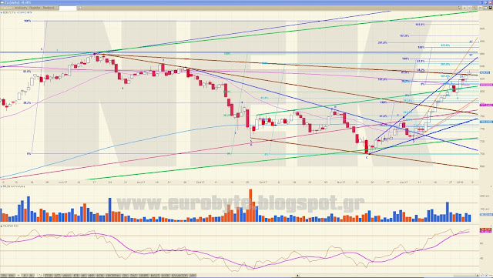Image resolution: width=493 pixels, height=278 pixels.
Task: Select the diagonal line drawing tool icon
Action: click(475, 8)
